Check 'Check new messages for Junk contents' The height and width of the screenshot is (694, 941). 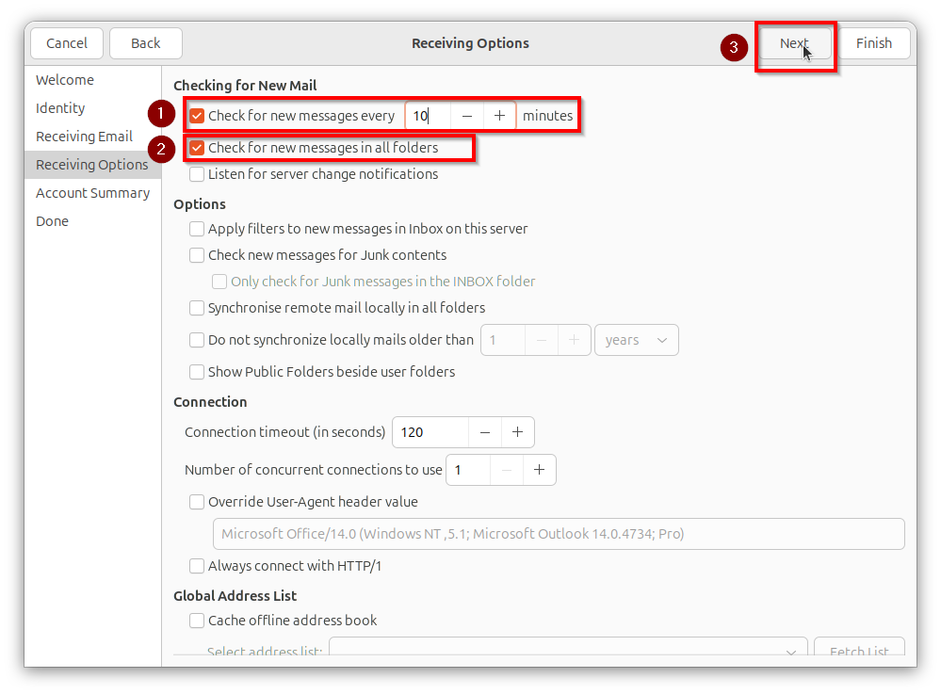(197, 254)
